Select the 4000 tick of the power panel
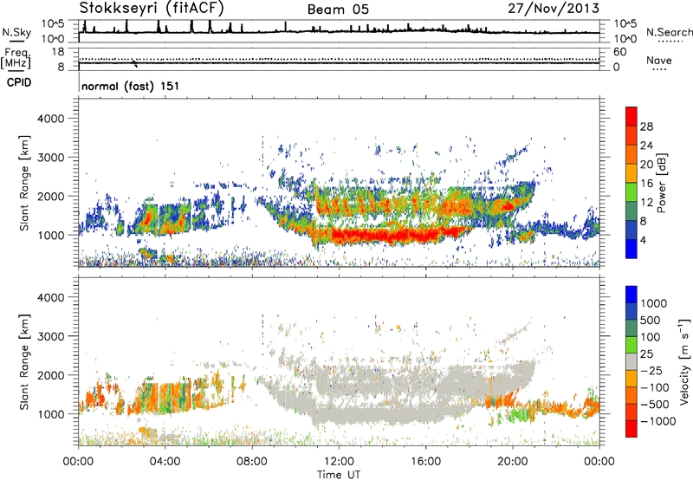This screenshot has height=480, width=693. click(x=50, y=119)
